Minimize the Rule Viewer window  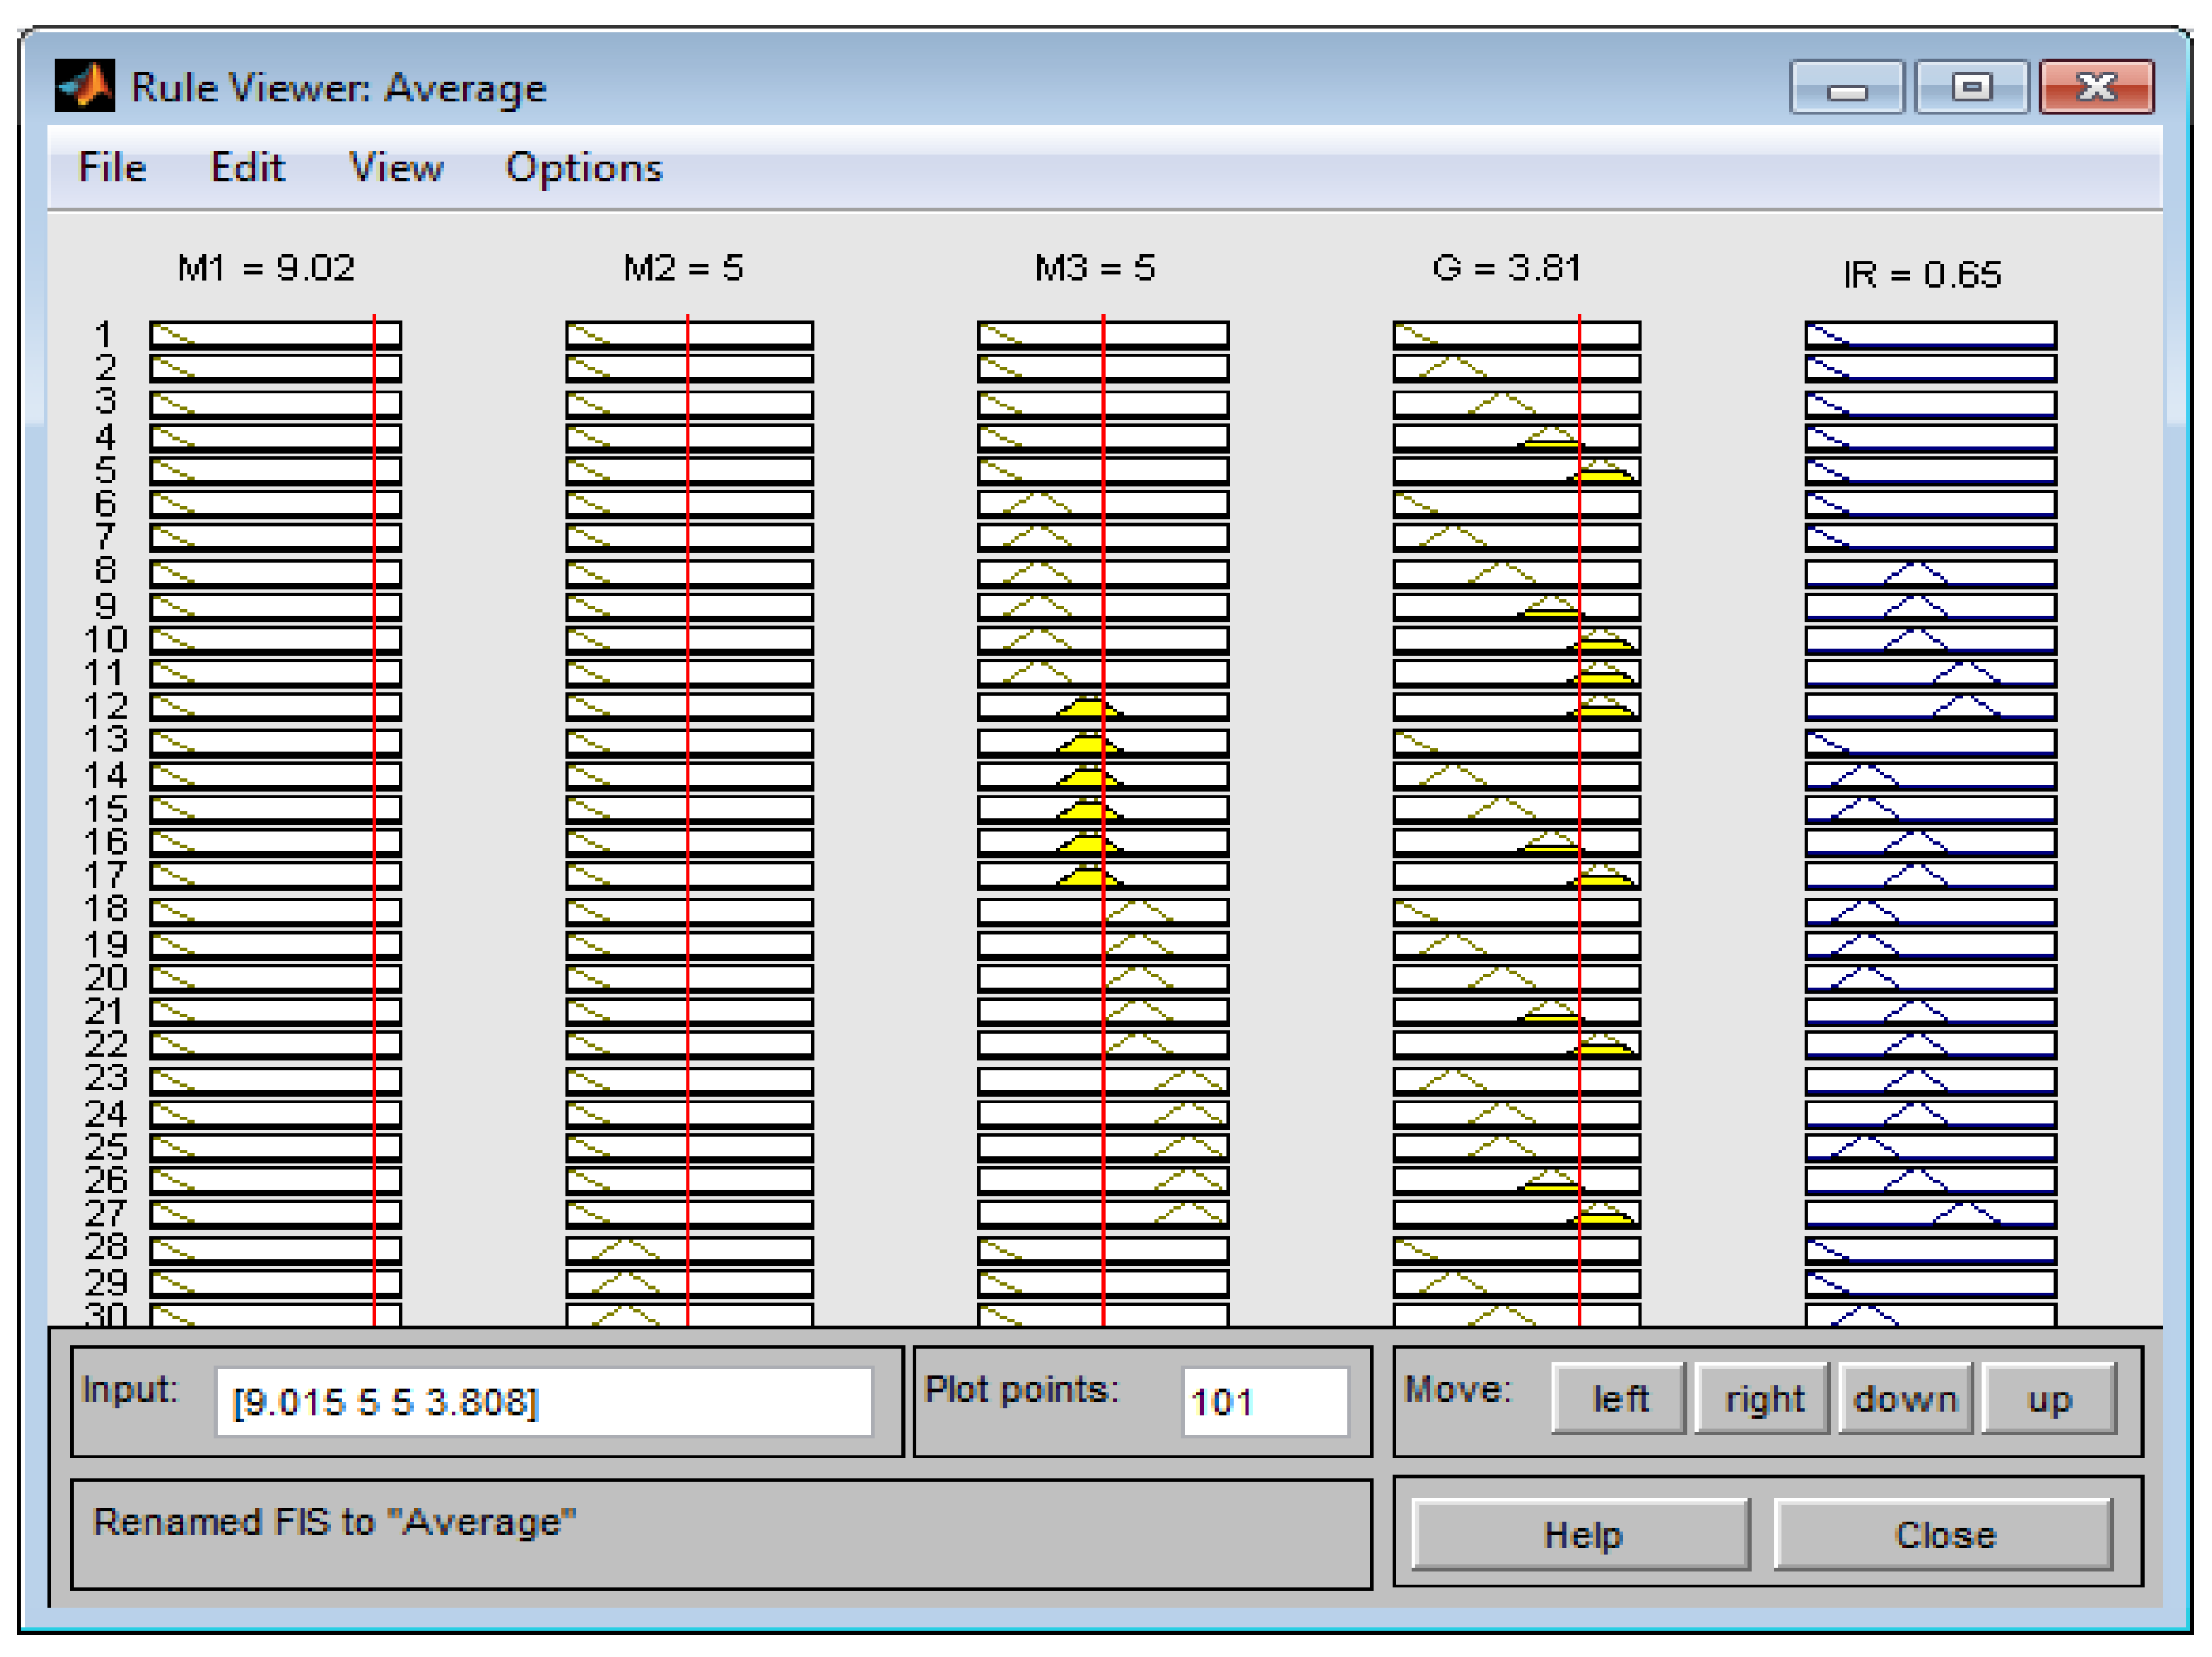coord(1846,87)
